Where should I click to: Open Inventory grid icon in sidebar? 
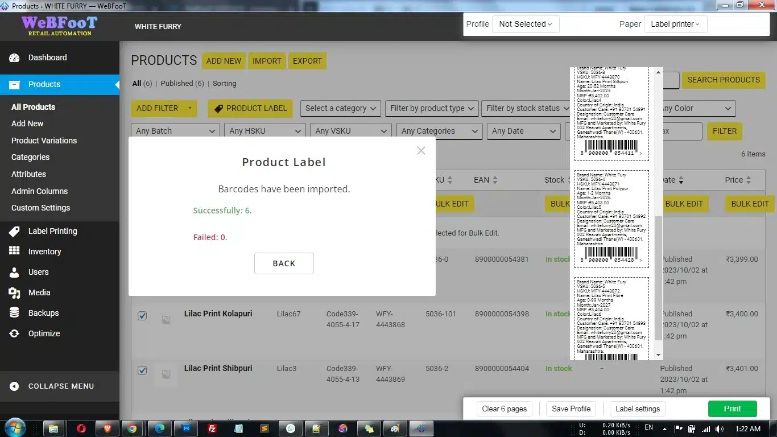coord(15,252)
